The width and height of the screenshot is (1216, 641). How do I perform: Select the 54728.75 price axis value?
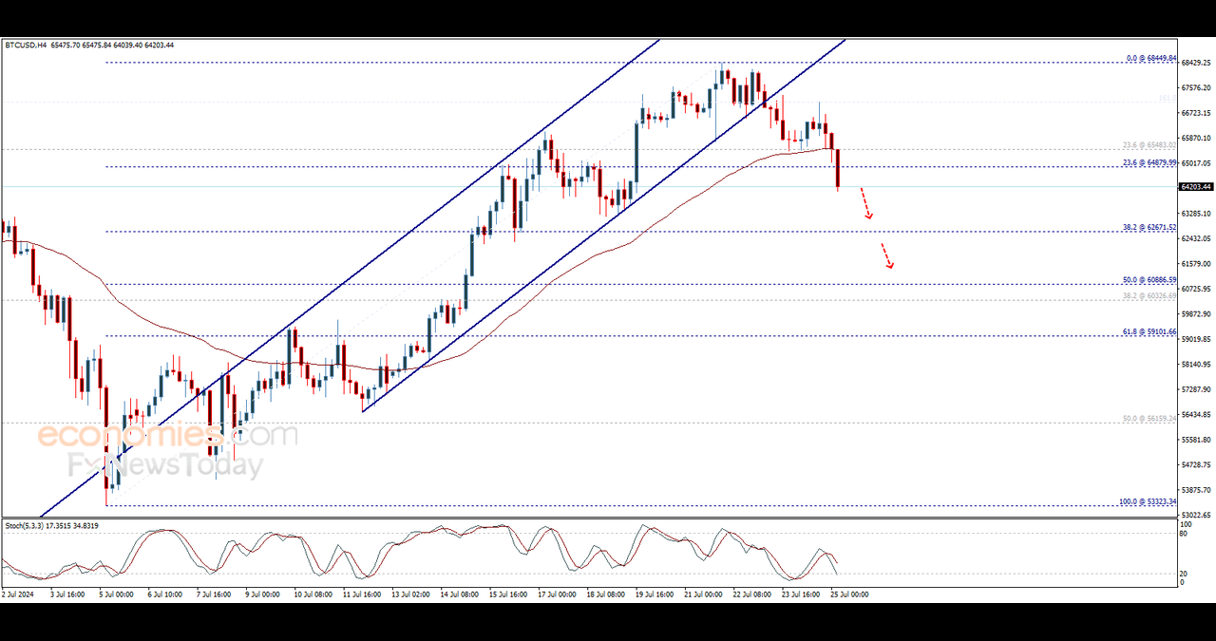[x=1197, y=465]
